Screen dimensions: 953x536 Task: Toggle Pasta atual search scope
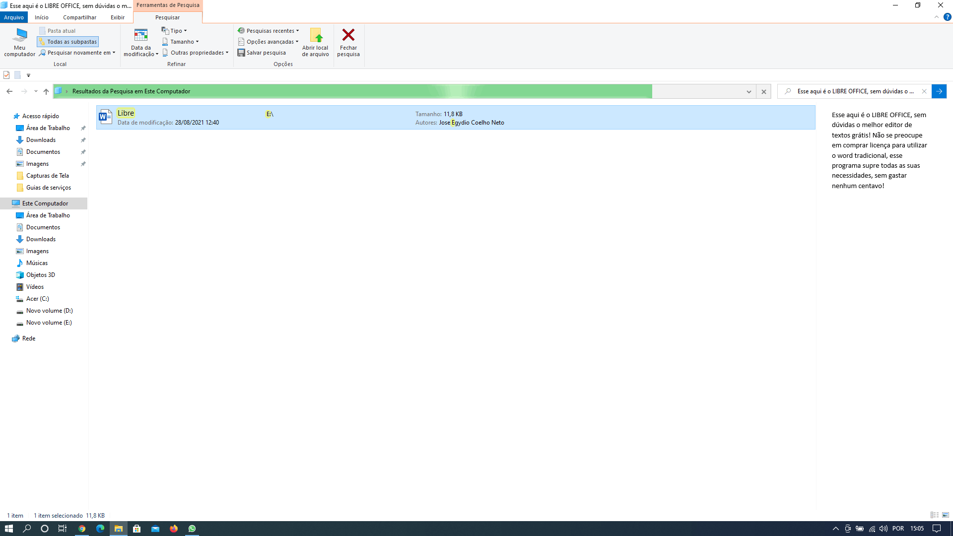coord(58,31)
